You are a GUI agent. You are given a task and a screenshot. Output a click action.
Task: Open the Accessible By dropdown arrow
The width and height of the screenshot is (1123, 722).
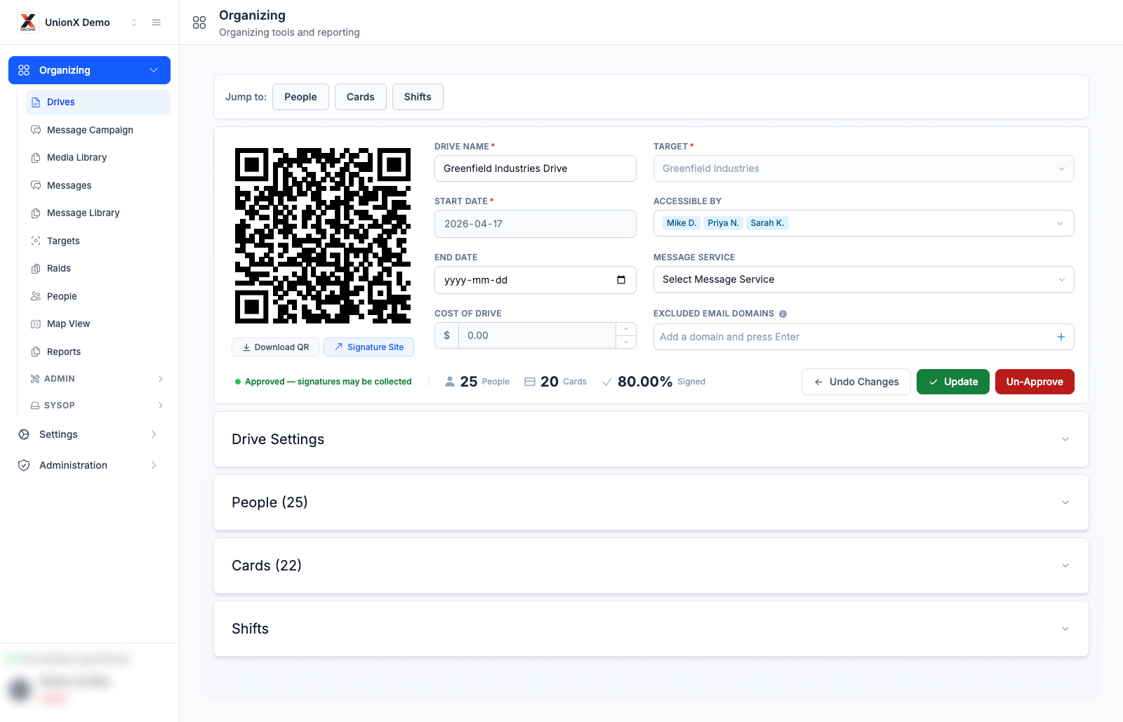pos(1060,223)
